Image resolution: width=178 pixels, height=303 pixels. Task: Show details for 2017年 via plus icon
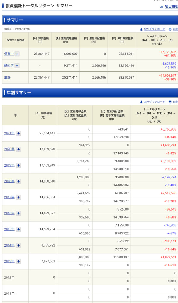[x=18, y=197]
